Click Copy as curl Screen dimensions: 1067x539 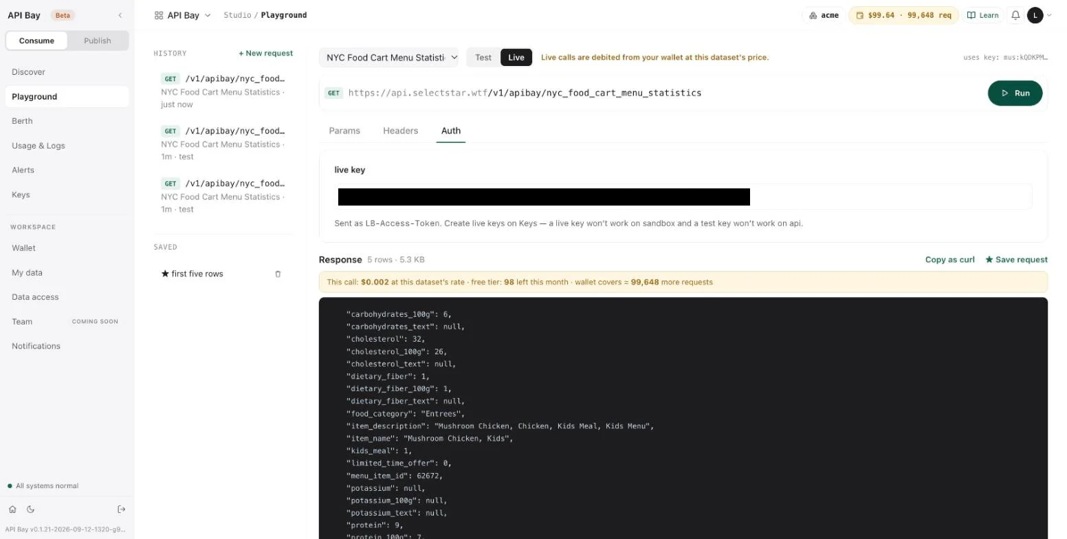tap(949, 260)
